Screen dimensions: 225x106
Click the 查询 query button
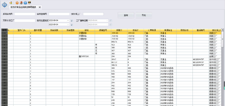pos(126,15)
